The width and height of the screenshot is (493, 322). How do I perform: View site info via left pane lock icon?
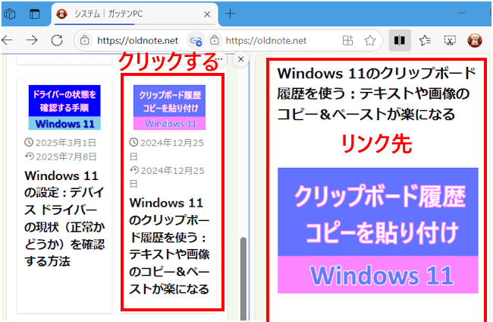(x=84, y=40)
